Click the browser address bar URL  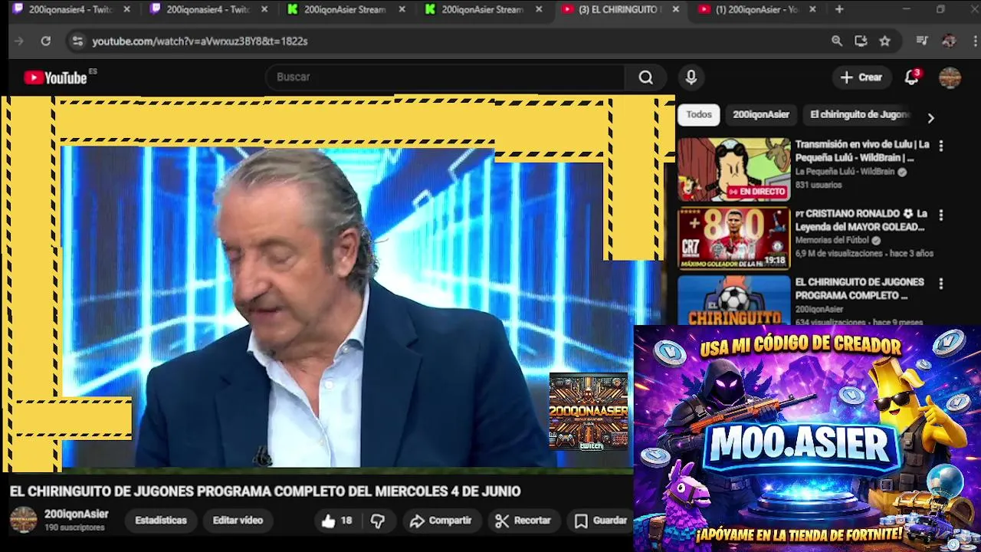200,41
